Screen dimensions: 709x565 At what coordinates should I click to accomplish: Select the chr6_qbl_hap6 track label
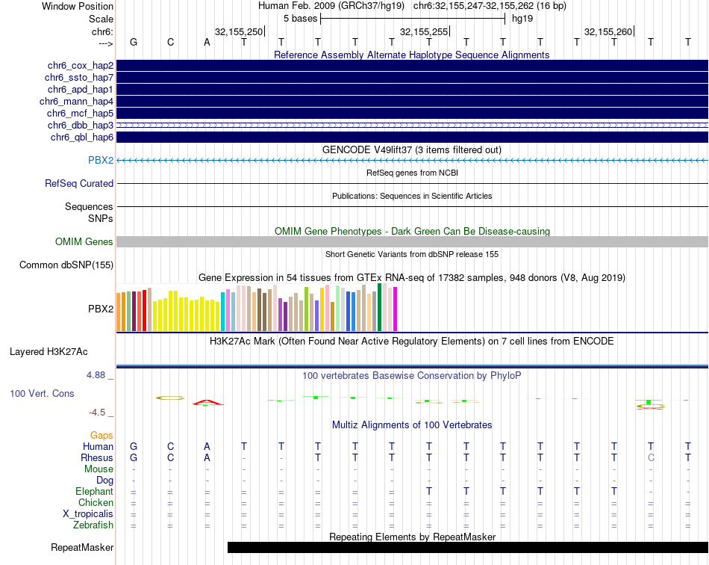coord(82,138)
